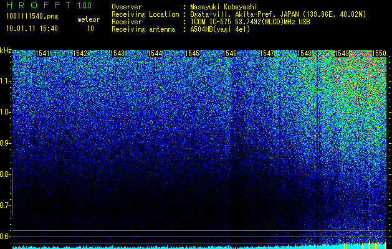Click the 1543 time marker

pyautogui.click(x=118, y=54)
